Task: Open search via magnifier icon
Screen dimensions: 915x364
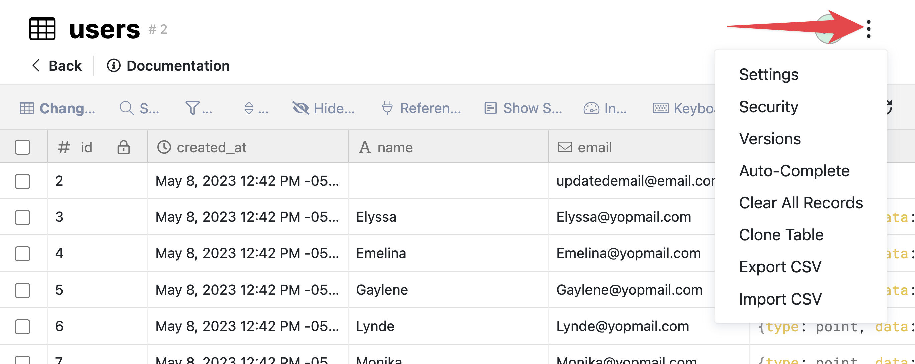Action: 126,108
